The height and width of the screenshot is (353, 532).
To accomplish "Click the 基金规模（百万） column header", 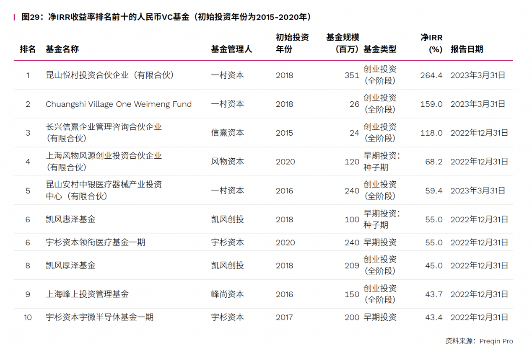I will 343,43.
